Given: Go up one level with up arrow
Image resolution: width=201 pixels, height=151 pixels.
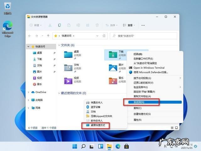Looking at the screenshot, I should click(48, 36).
